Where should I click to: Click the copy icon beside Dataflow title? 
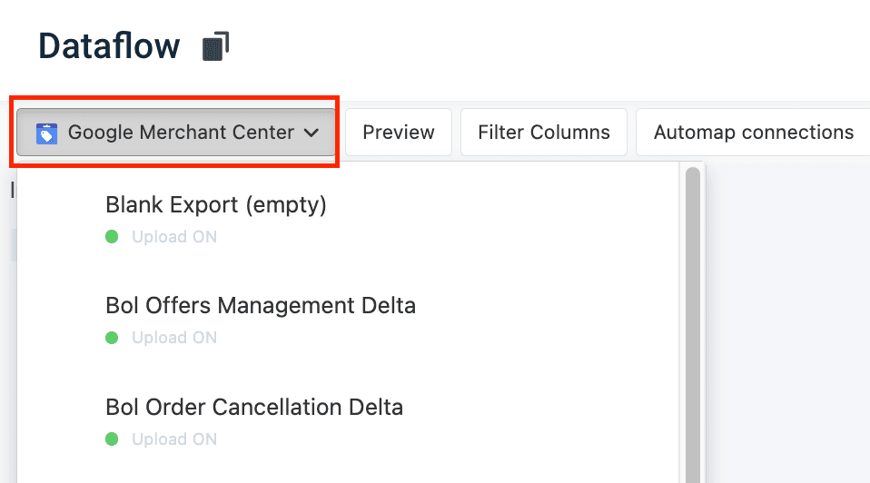pos(215,46)
